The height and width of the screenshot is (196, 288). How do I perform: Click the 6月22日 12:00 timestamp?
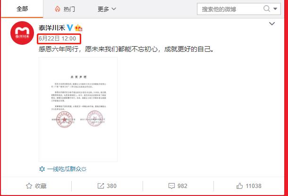point(57,39)
